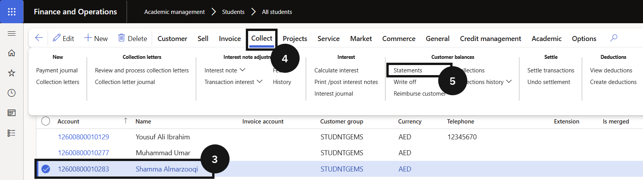
Task: Click the name Shamma Almarzooqi
Action: click(166, 169)
